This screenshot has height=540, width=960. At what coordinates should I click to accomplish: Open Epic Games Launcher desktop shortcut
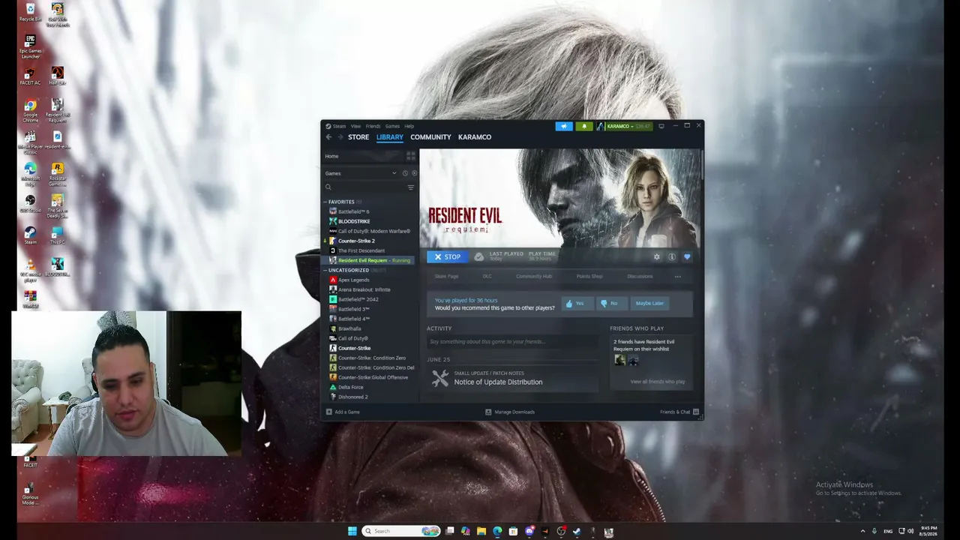point(30,46)
